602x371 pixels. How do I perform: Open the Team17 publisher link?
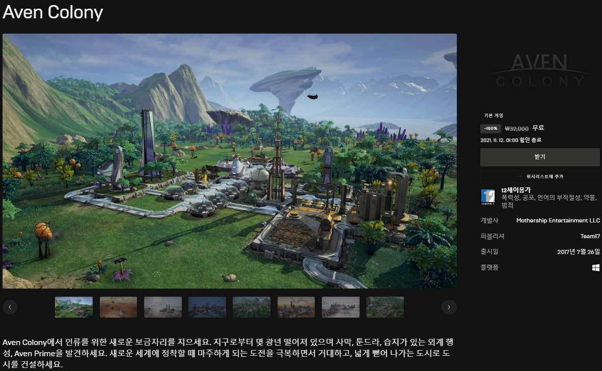[590, 236]
